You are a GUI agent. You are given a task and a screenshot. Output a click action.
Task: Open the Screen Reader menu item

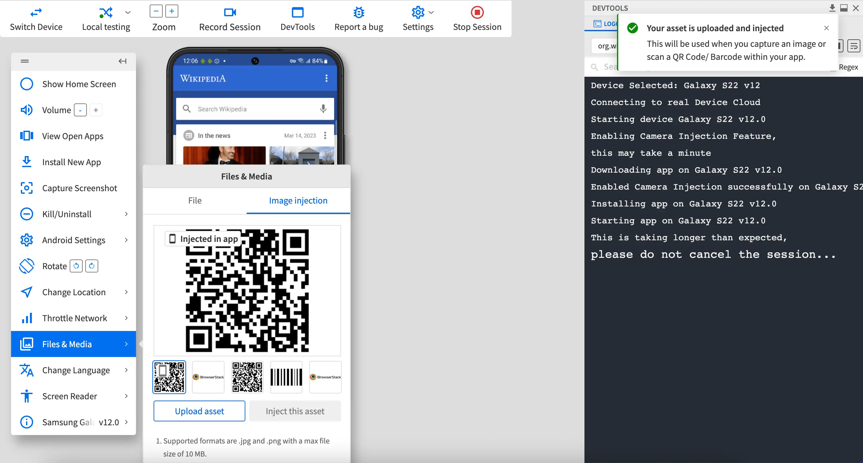tap(69, 396)
